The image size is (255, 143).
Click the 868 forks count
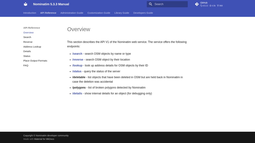click(x=220, y=6)
